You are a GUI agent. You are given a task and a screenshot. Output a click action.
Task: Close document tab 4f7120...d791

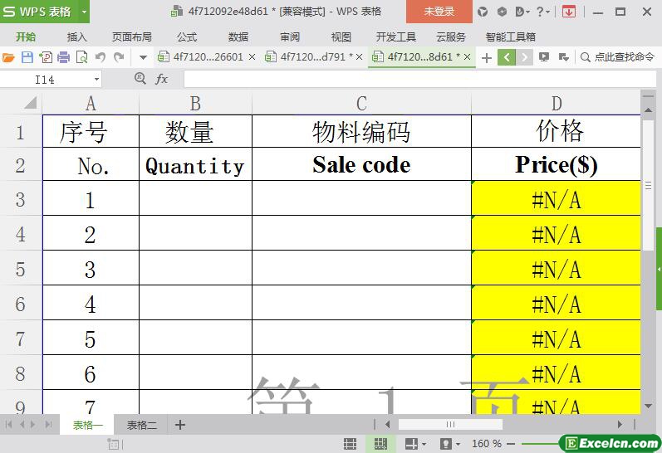click(x=360, y=57)
